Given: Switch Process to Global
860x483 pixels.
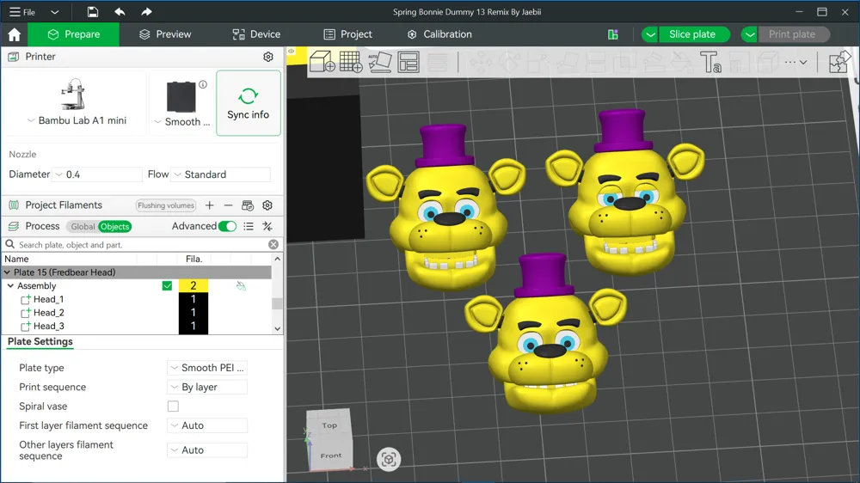Looking at the screenshot, I should [83, 226].
